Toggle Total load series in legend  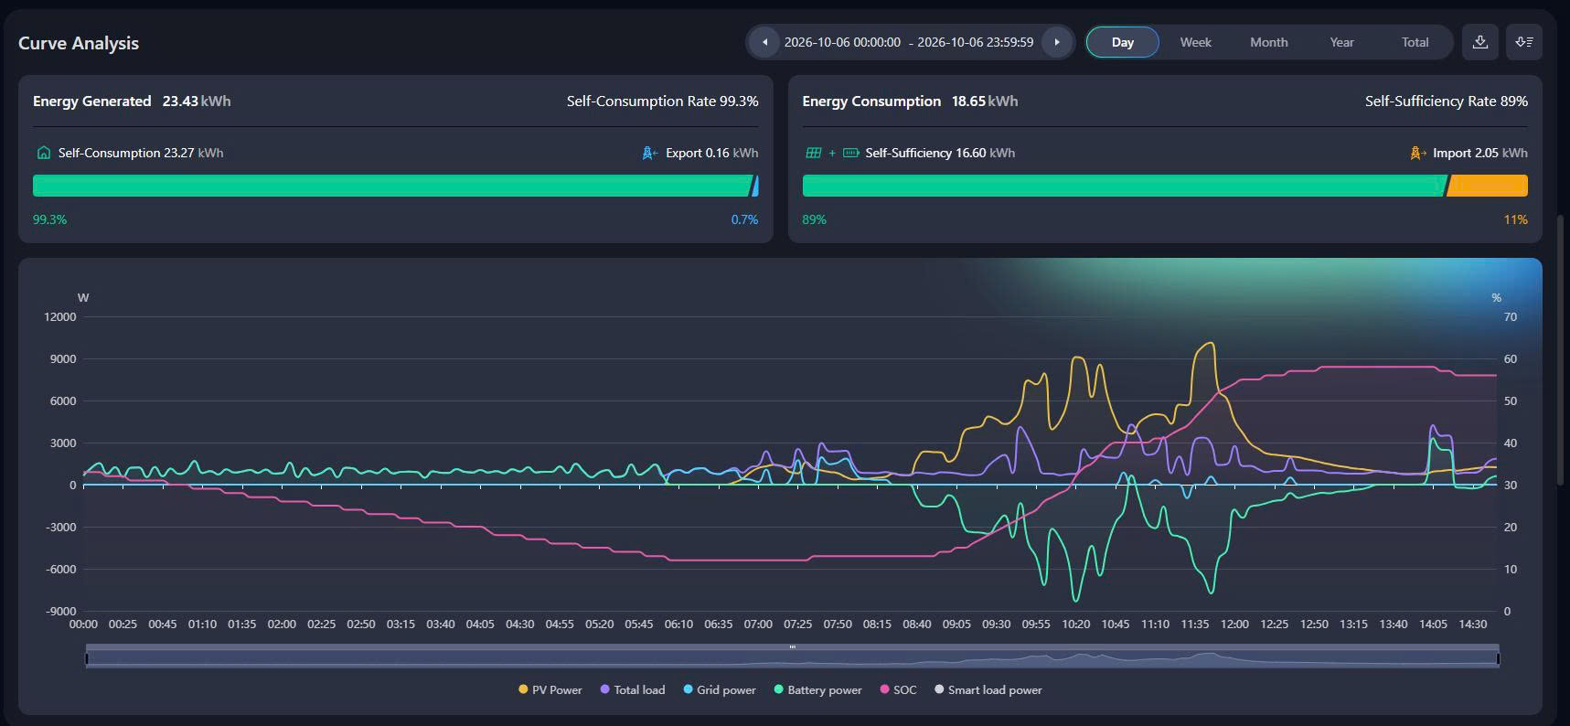pyautogui.click(x=633, y=689)
